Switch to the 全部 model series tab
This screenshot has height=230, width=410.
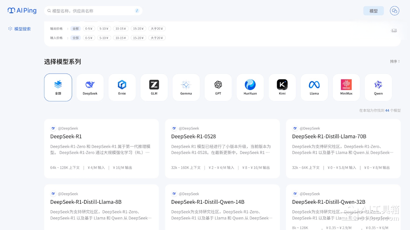[58, 87]
